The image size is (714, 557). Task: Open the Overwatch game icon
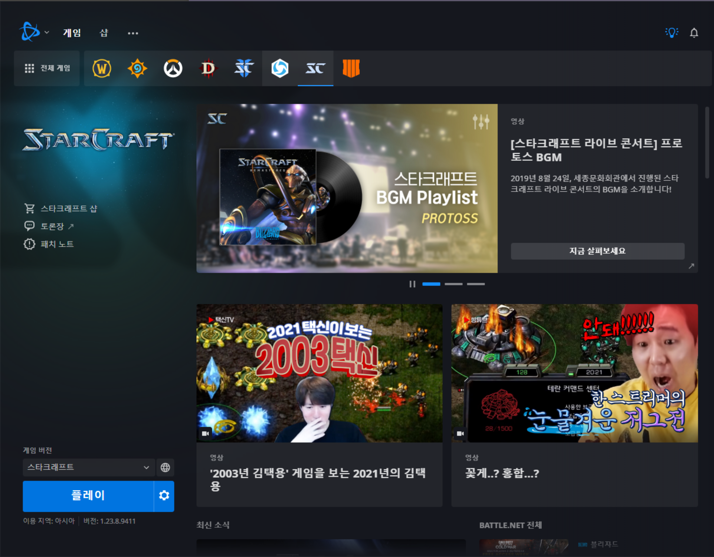click(x=173, y=69)
